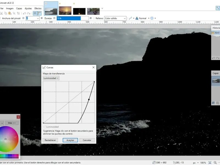Viewport: 220px width, 165px height.
Task: Toggle the pixel grid button
Action: click(35, 13)
